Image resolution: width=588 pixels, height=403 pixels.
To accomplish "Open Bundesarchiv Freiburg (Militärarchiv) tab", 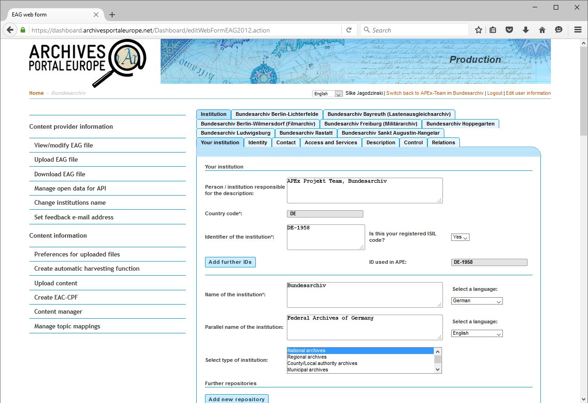I will pos(371,124).
